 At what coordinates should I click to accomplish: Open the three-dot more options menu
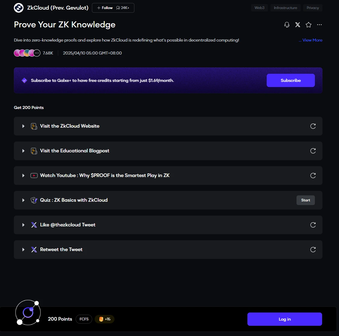319,25
